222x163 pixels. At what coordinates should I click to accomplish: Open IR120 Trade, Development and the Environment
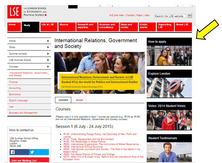tap(88, 139)
